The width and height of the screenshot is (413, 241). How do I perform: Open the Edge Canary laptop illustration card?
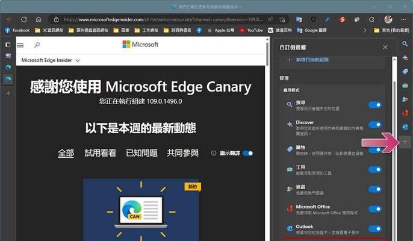(141, 210)
